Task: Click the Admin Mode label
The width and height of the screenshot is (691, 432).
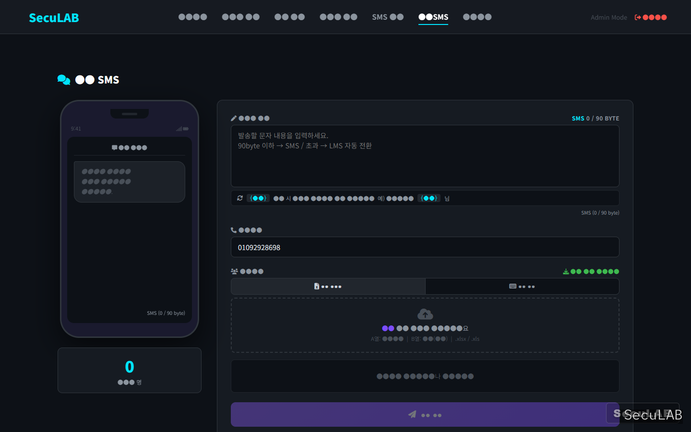Action: (609, 17)
